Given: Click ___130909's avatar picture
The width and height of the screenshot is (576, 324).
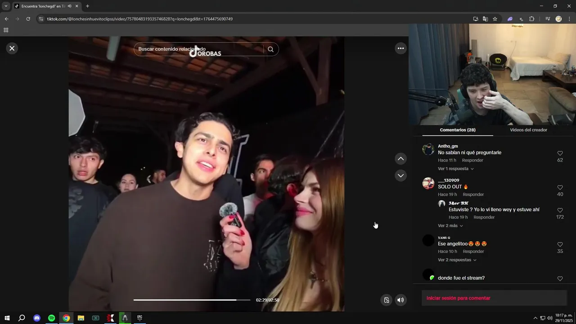Looking at the screenshot, I should click(428, 184).
